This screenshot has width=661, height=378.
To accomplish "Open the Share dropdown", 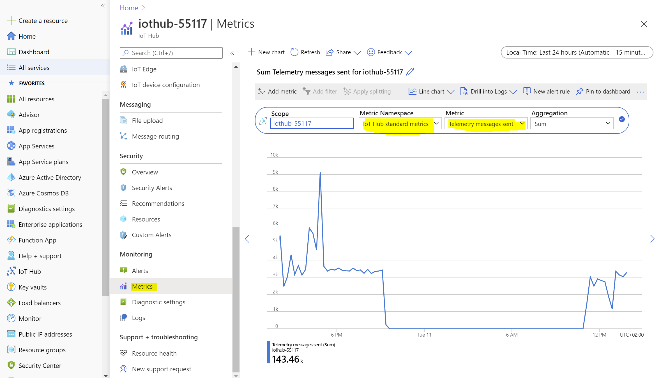I will 343,52.
